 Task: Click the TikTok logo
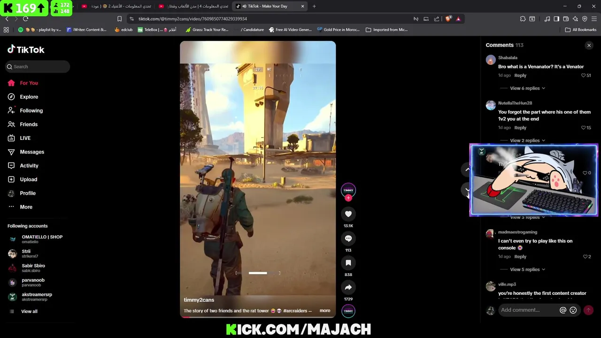(26, 50)
